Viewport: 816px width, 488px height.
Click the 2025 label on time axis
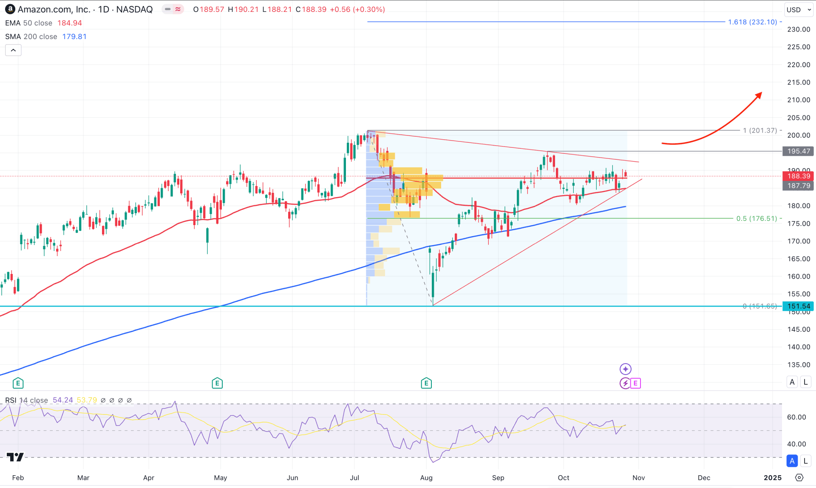pyautogui.click(x=772, y=478)
